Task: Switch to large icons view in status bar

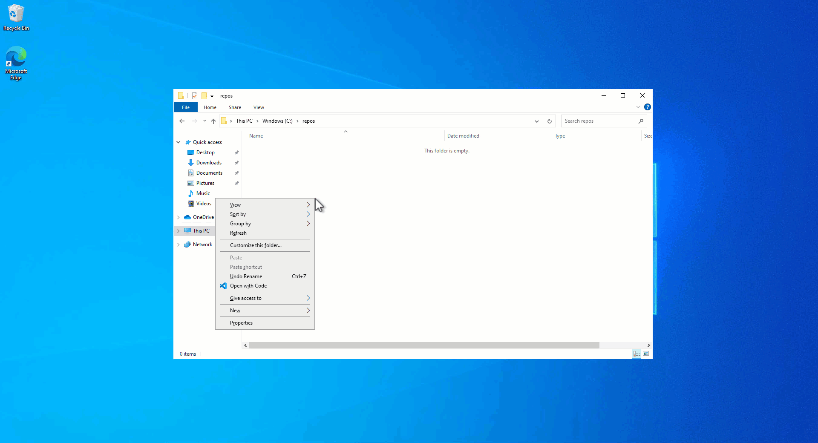Action: (646, 354)
